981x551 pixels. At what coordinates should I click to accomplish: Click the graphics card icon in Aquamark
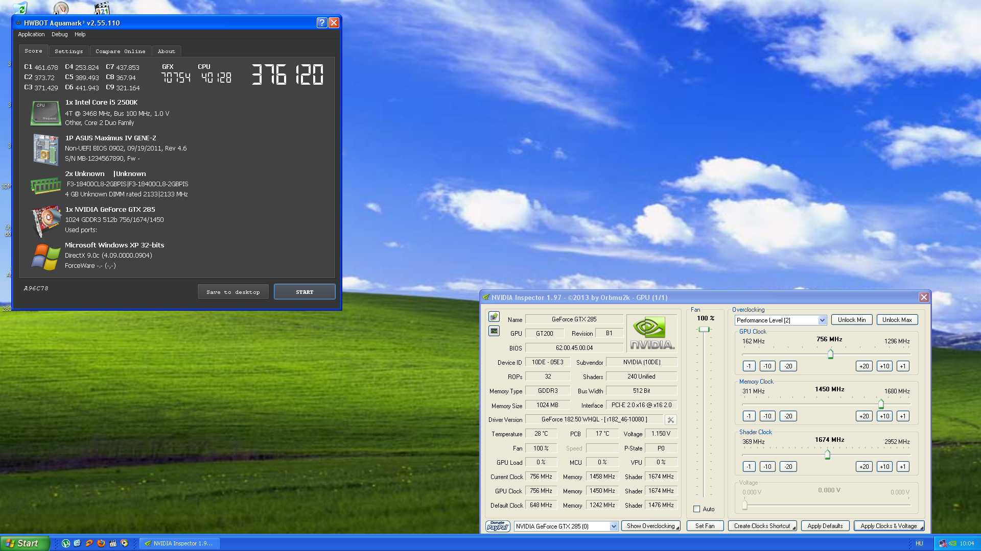click(x=45, y=221)
